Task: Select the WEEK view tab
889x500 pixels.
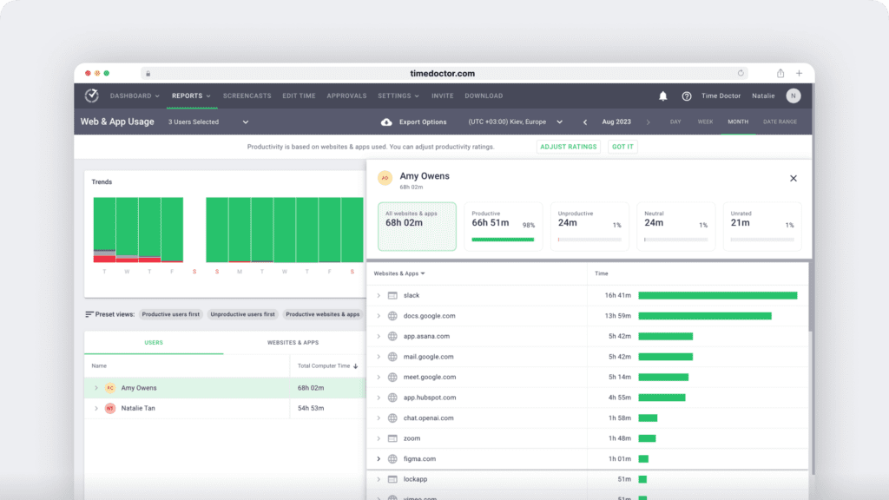Action: coord(706,122)
